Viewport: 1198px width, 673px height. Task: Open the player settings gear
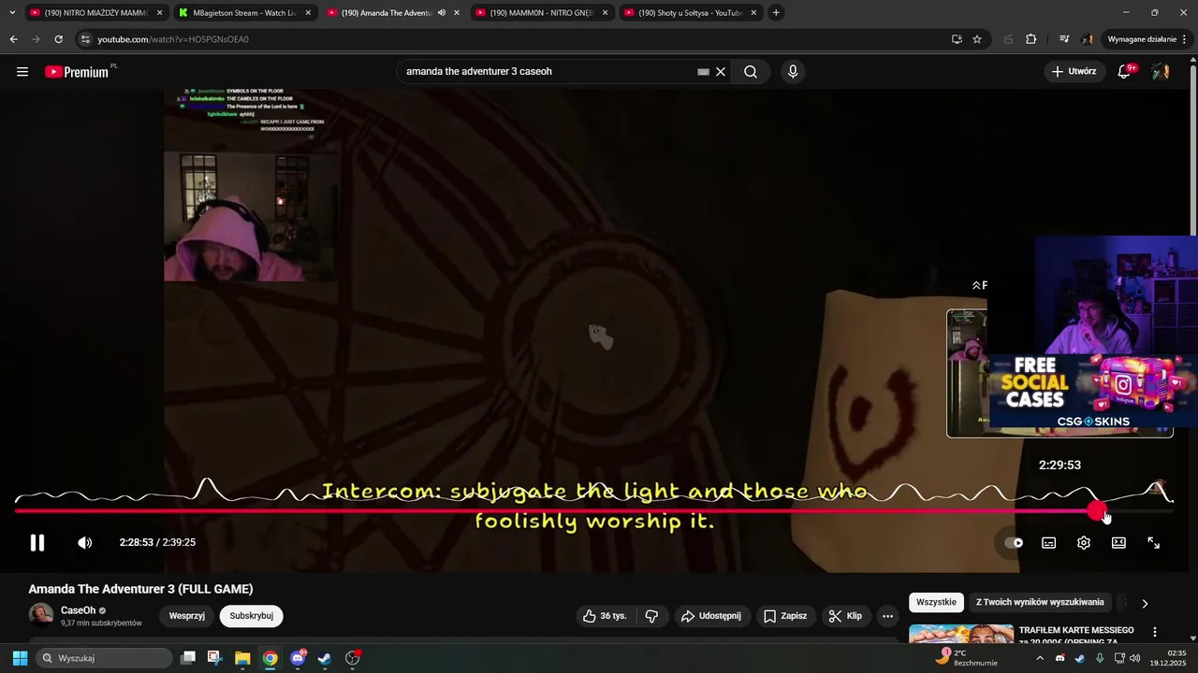[x=1084, y=542]
